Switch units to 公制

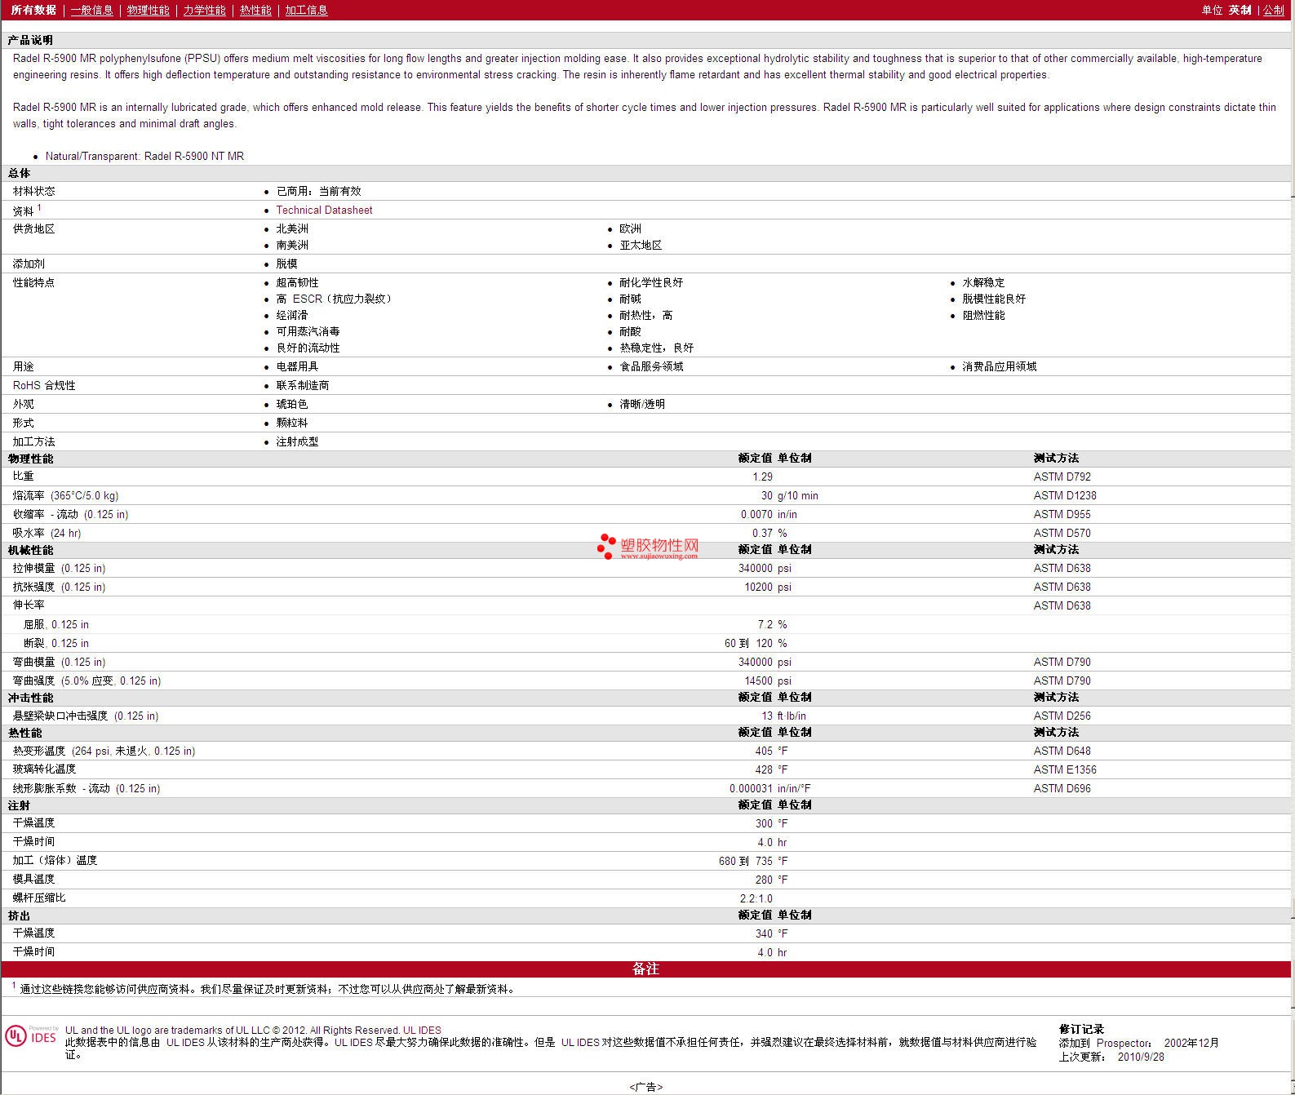click(x=1273, y=10)
